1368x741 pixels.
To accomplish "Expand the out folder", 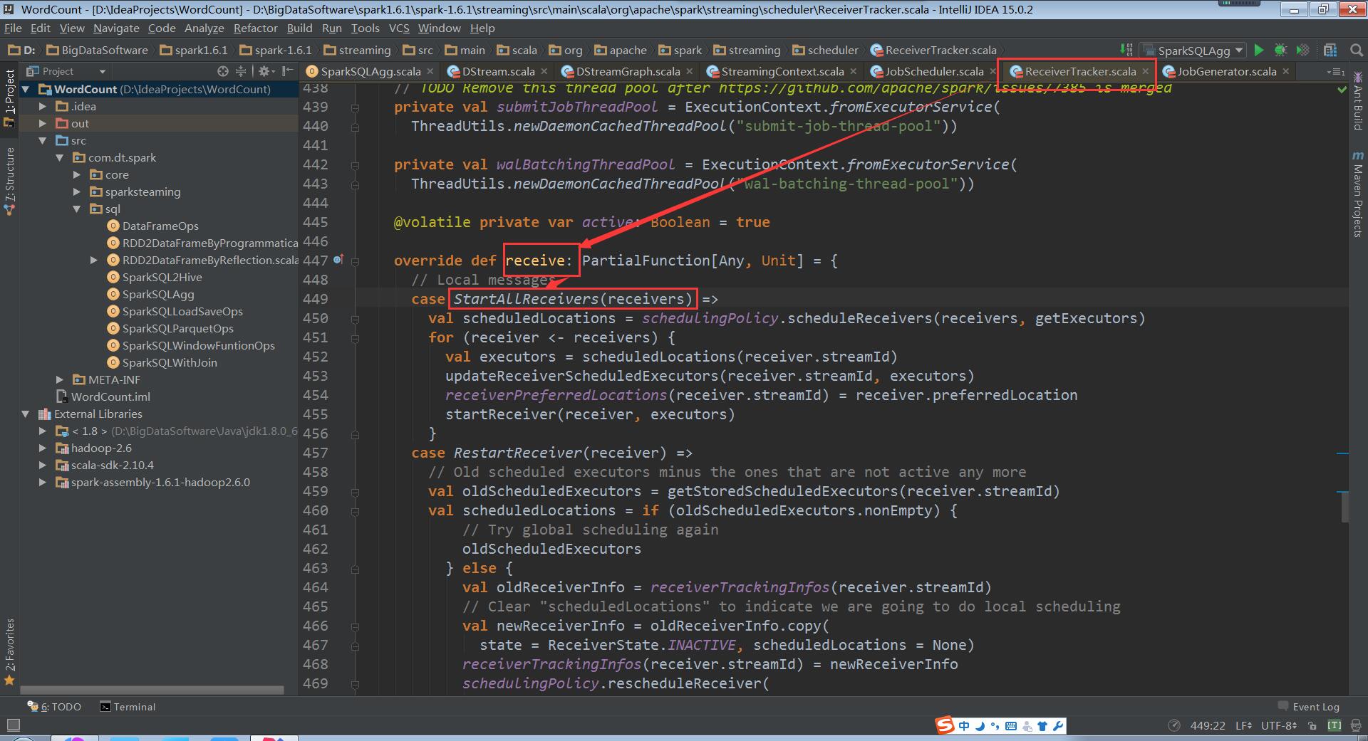I will 43,123.
